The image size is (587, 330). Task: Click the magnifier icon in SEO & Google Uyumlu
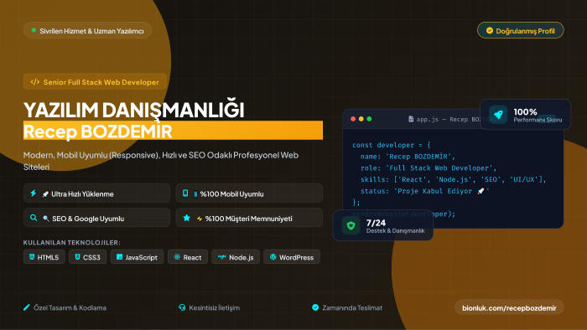tap(34, 218)
